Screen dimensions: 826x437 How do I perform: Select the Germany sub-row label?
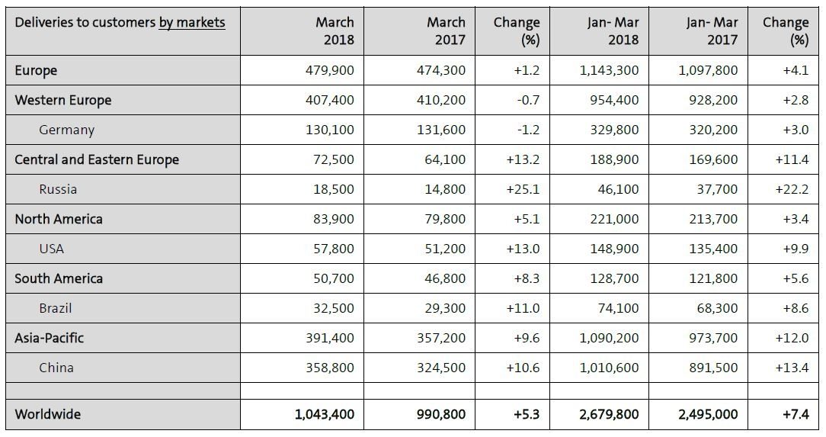(x=67, y=130)
